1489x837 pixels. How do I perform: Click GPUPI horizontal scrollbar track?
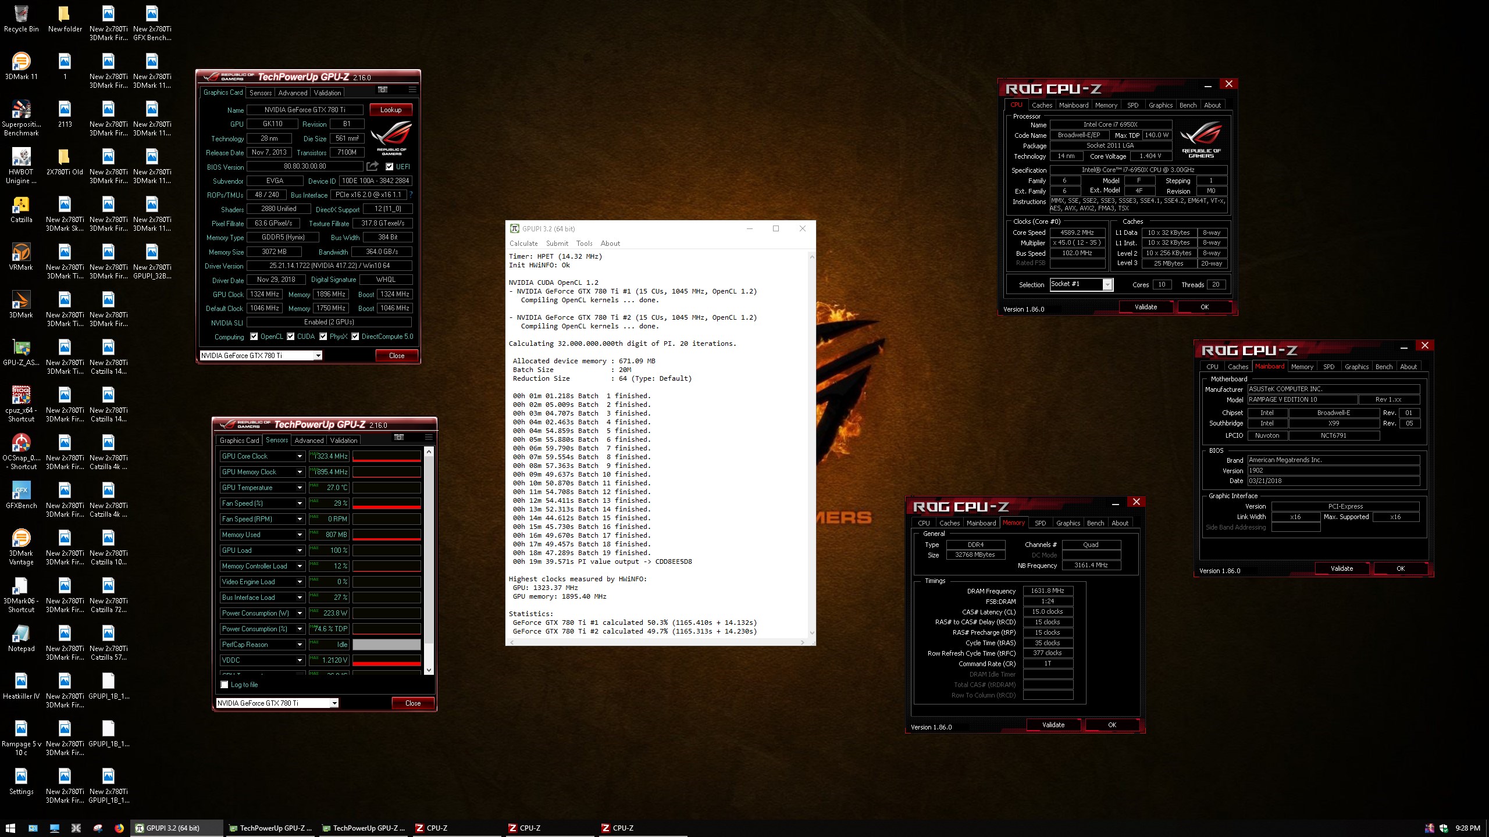click(x=657, y=642)
